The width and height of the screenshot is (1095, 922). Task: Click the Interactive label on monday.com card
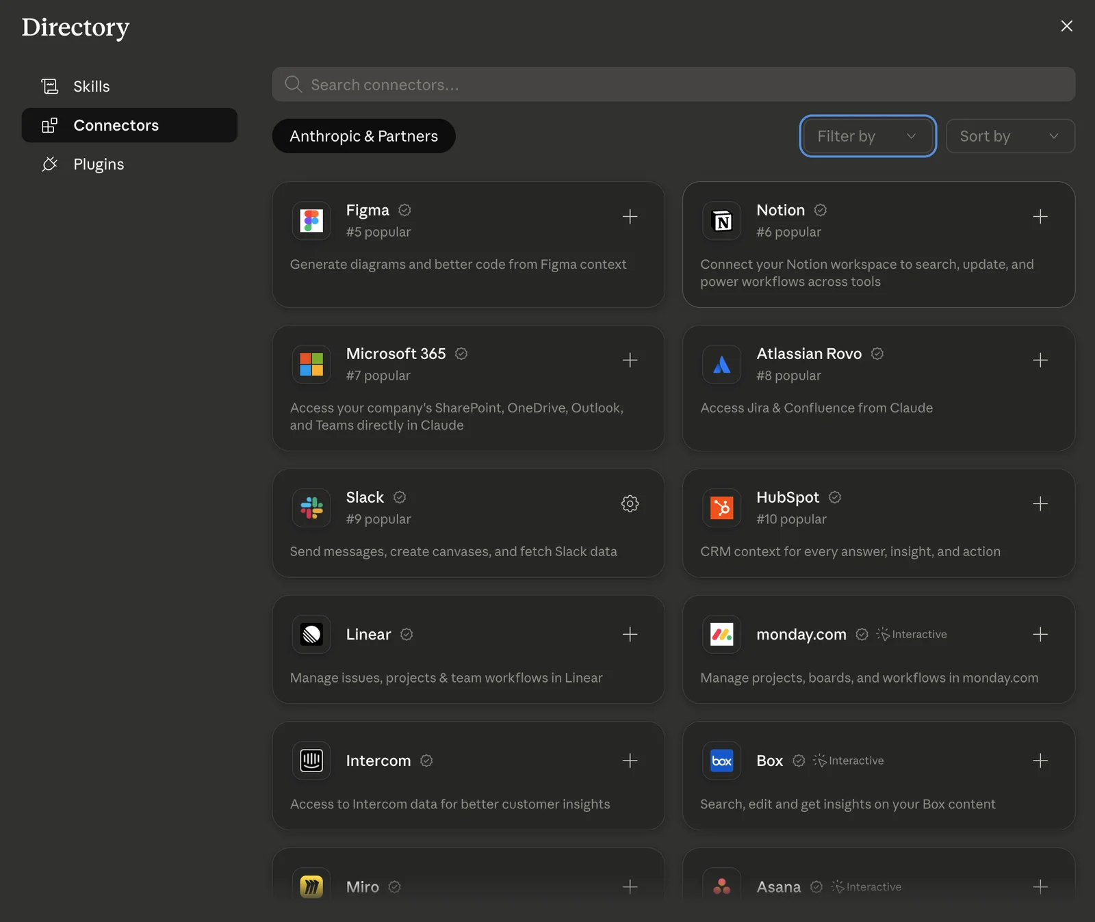tap(912, 634)
